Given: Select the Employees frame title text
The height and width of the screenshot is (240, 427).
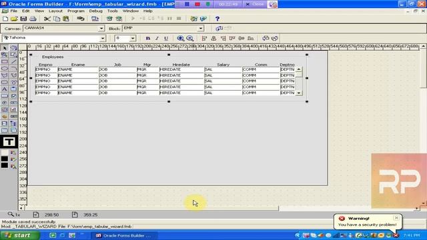Looking at the screenshot, I should 53,57.
